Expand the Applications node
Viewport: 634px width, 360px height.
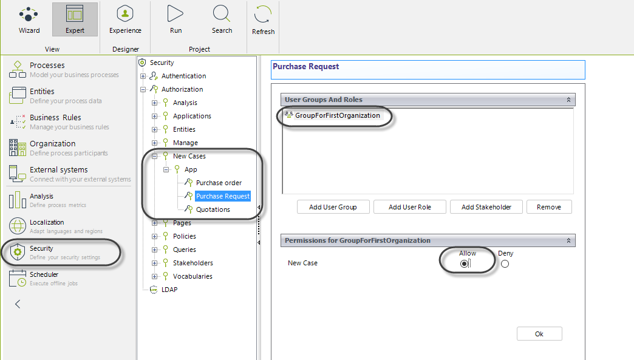click(x=154, y=116)
